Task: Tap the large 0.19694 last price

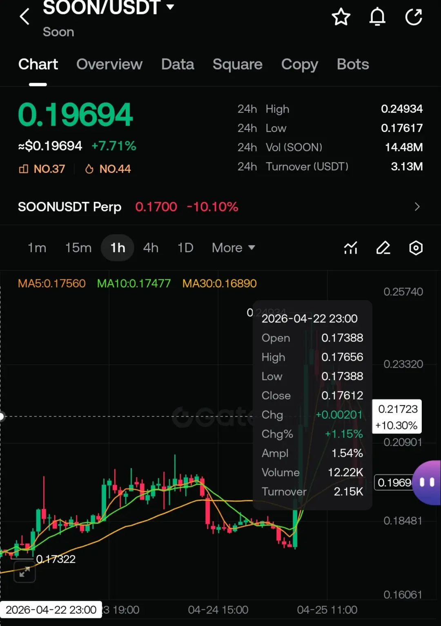Action: click(76, 115)
